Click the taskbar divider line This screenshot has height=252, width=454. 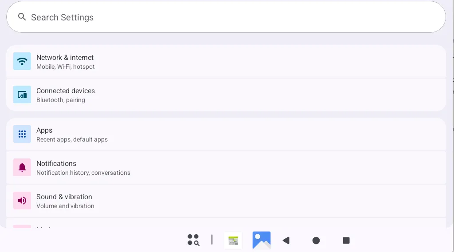click(212, 240)
